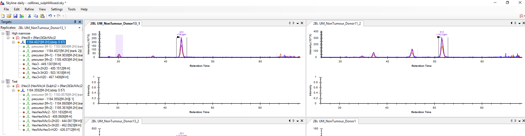Screen dimensions: 525x136
Task: Click the Import Results toolbar icon
Action: click(22, 16)
